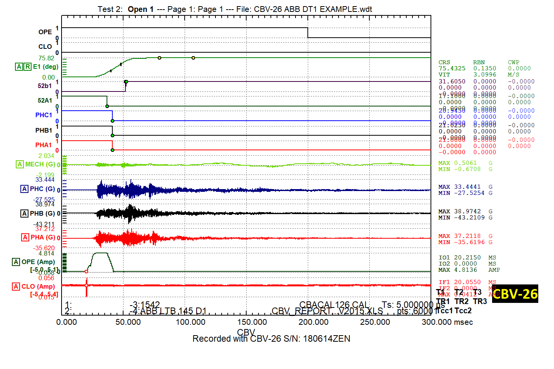Image resolution: width=554 pixels, height=369 pixels.
Task: Click the blue PHC1 channel label
Action: 43,115
